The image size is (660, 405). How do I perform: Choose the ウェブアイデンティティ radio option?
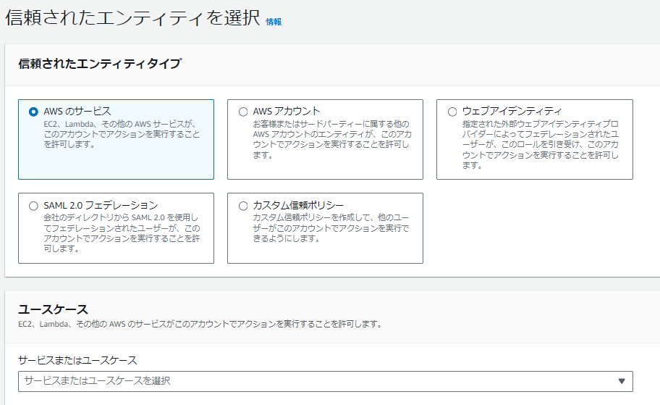click(452, 112)
